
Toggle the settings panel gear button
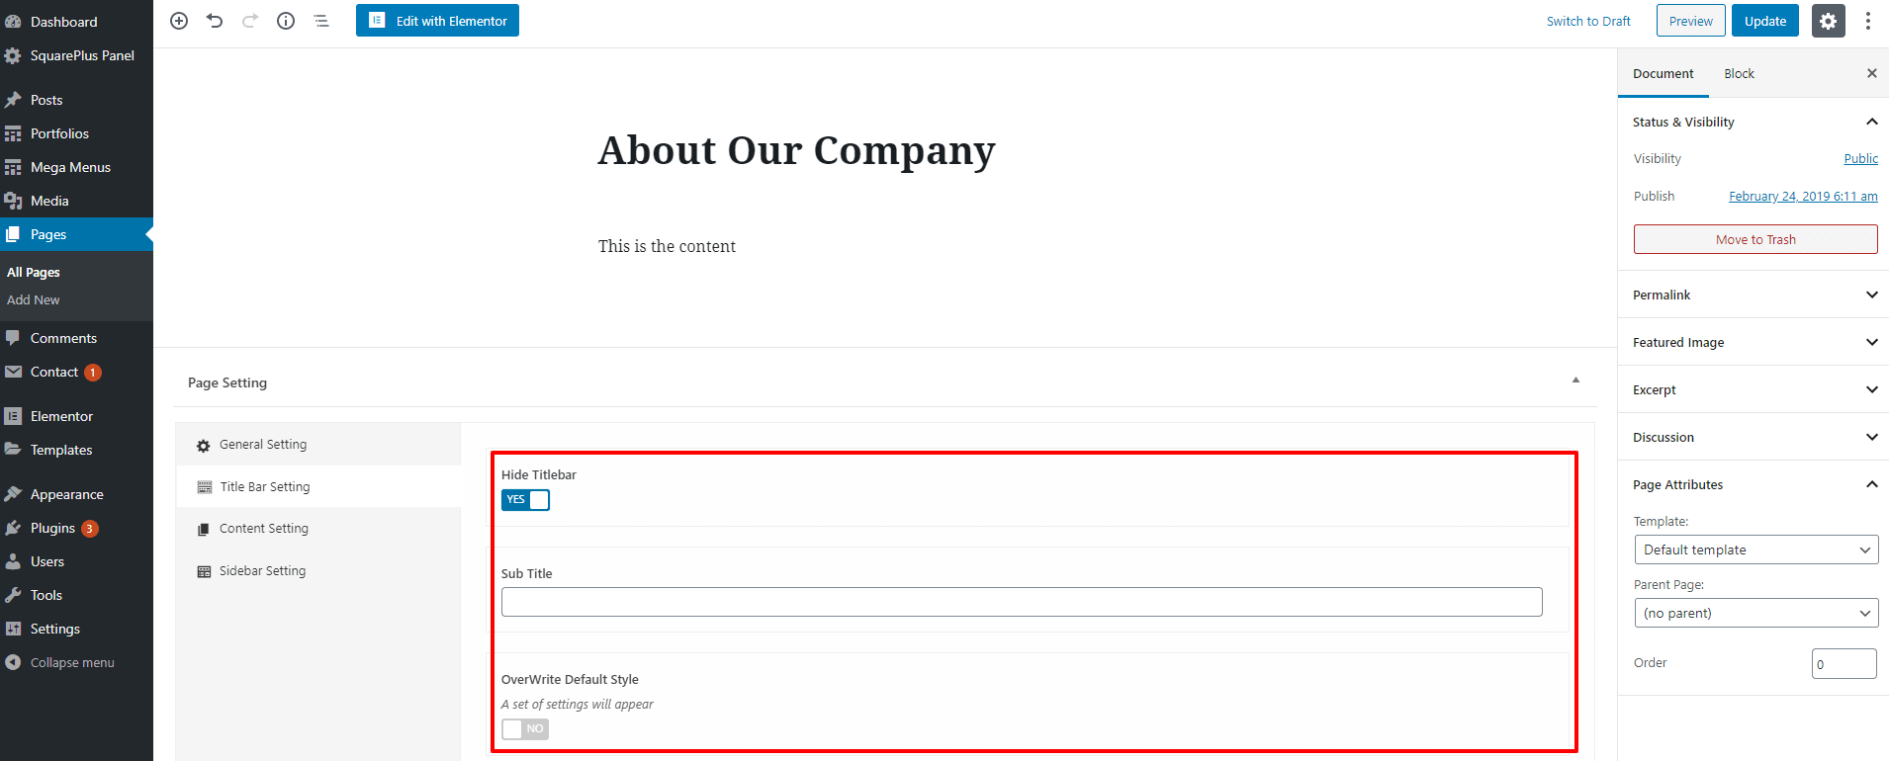(1828, 20)
